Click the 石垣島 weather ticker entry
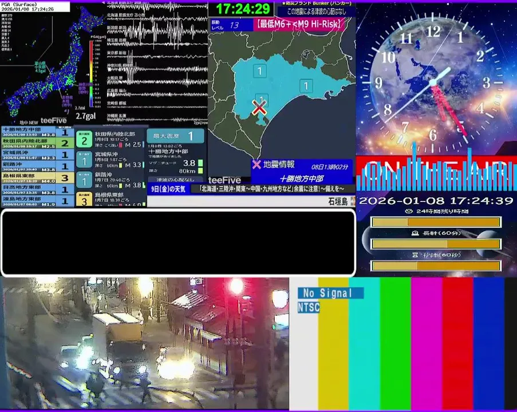517x412 pixels. pyautogui.click(x=338, y=201)
